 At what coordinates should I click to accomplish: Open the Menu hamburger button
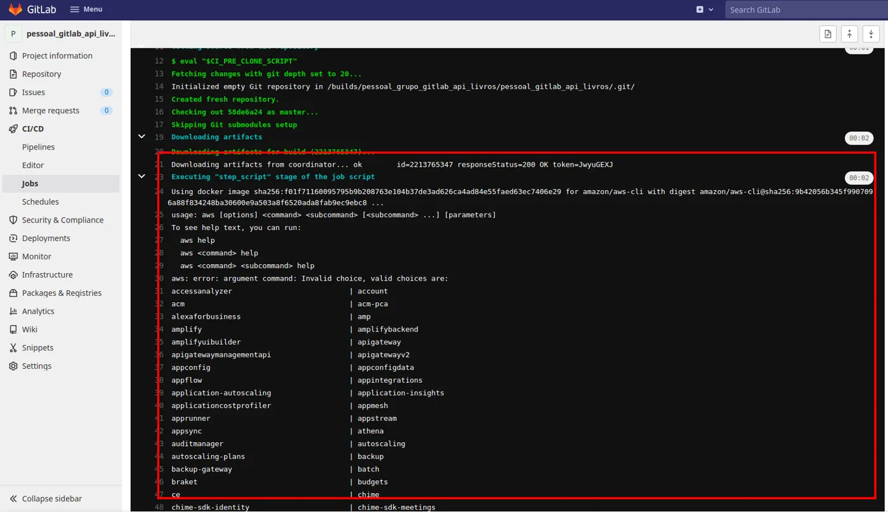(86, 10)
